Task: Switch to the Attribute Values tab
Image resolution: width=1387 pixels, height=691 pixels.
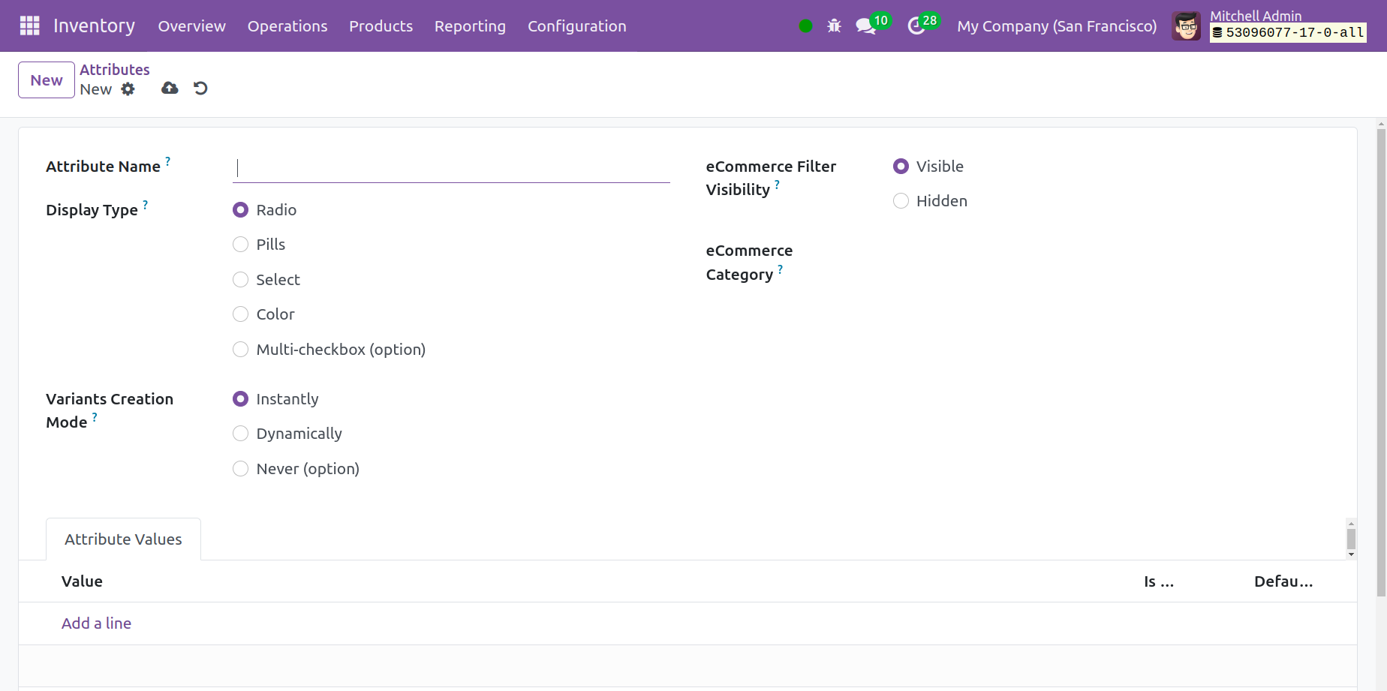Action: coord(123,539)
